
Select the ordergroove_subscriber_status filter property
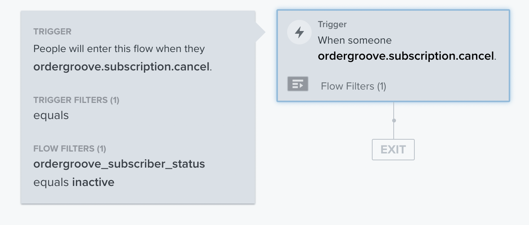click(x=119, y=164)
